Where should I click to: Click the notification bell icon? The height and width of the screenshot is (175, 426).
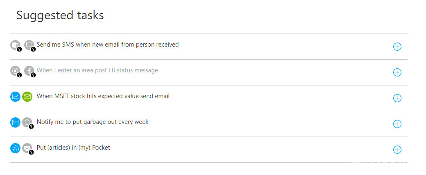27,123
